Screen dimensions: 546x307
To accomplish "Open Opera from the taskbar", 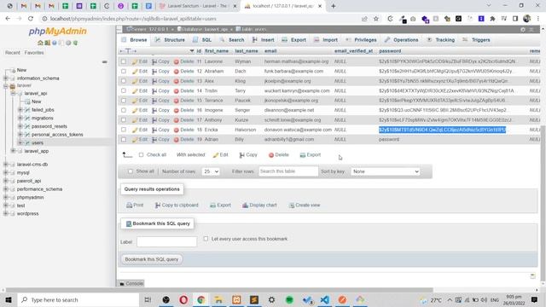I will point(183,299).
